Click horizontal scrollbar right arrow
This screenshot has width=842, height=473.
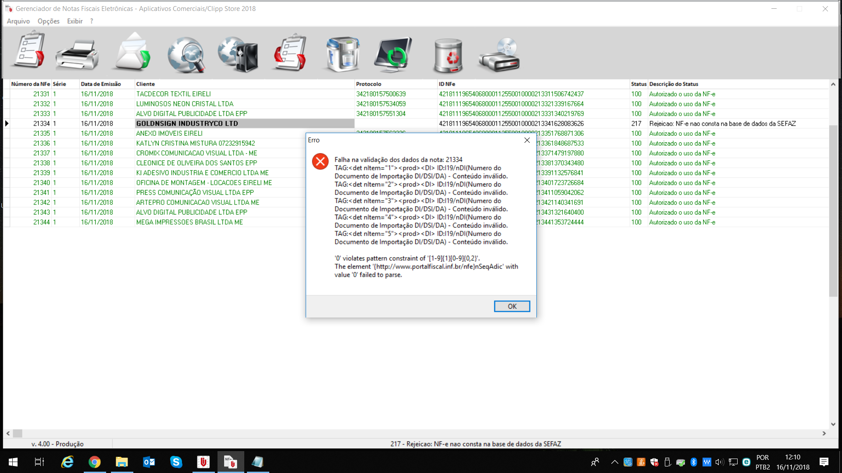(824, 433)
